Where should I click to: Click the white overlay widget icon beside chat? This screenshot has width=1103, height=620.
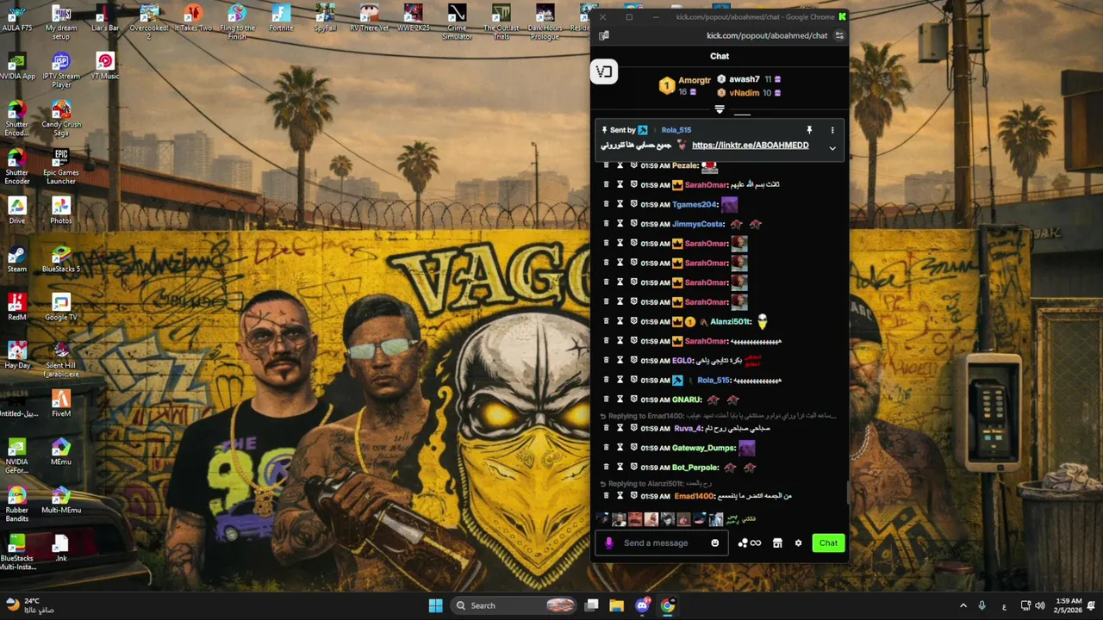point(604,72)
